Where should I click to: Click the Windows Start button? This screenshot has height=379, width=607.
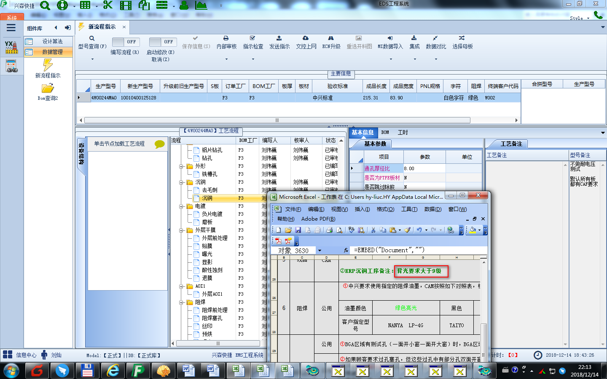pyautogui.click(x=11, y=371)
